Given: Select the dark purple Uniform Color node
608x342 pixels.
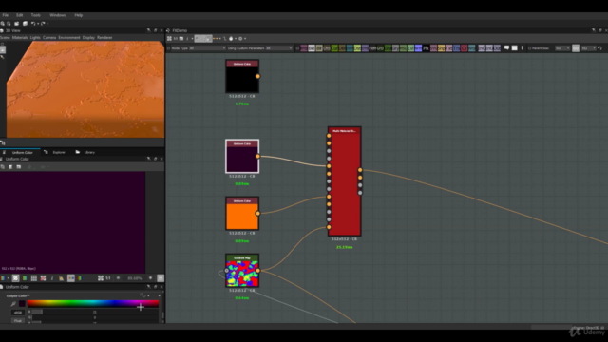Looking at the screenshot, I should click(242, 156).
